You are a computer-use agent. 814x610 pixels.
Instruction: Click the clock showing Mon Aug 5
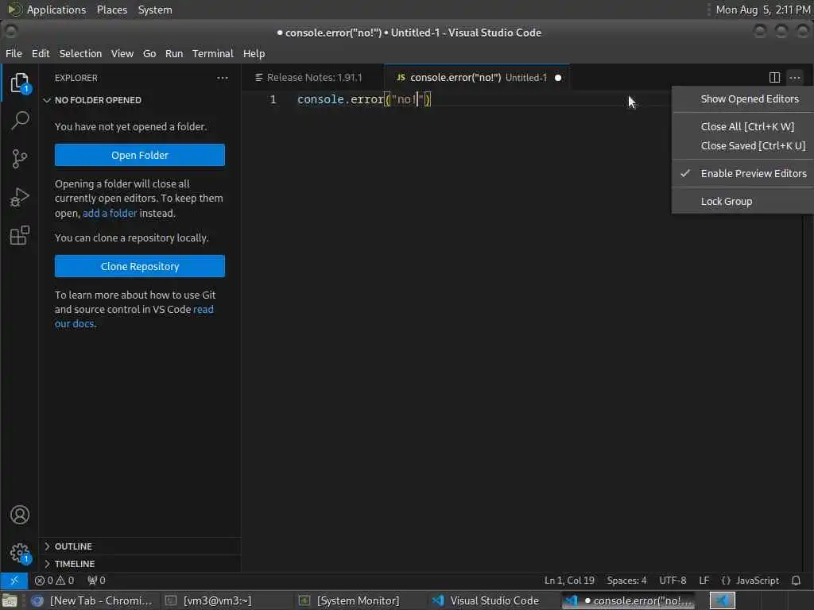tap(762, 10)
